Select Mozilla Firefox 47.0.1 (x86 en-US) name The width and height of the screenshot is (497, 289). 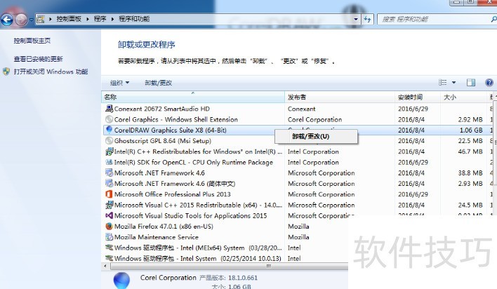click(164, 227)
